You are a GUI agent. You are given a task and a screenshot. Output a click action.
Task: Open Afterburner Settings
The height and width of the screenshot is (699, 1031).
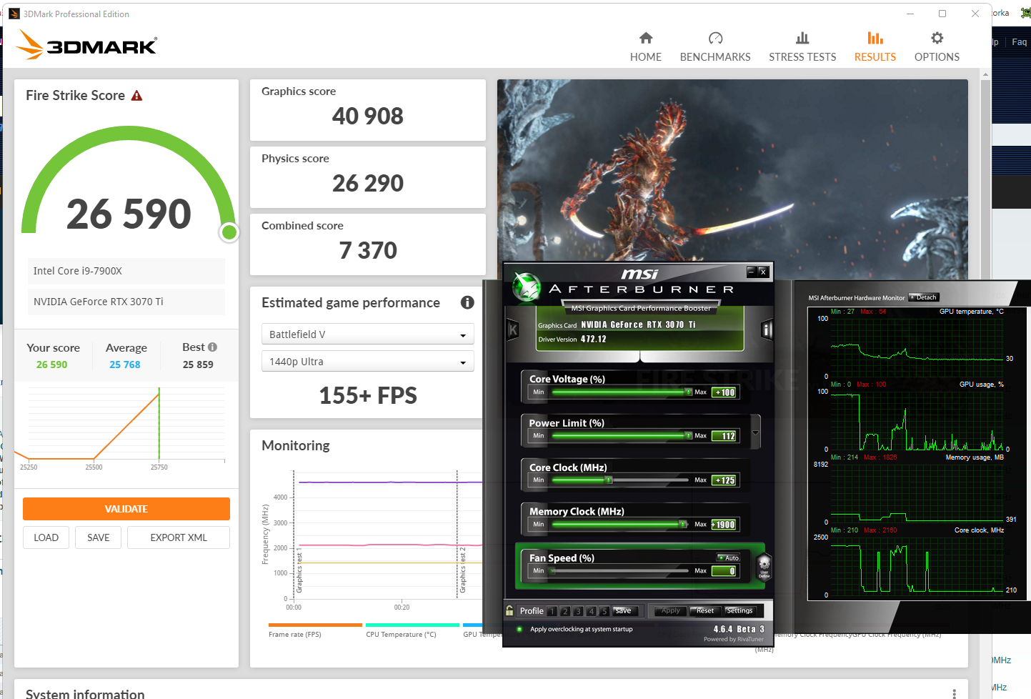[x=739, y=611]
